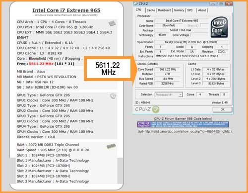Click the Intel Core i7 Extreme 965 title

tap(66, 10)
